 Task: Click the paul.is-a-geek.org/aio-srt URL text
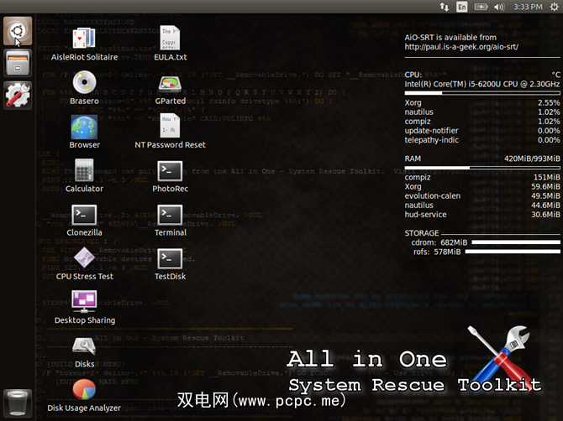(x=461, y=47)
